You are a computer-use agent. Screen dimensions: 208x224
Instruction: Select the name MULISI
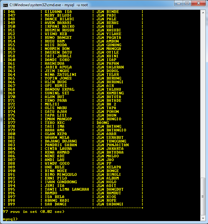(52, 105)
